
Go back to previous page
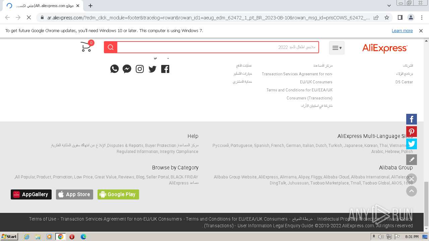click(7, 17)
